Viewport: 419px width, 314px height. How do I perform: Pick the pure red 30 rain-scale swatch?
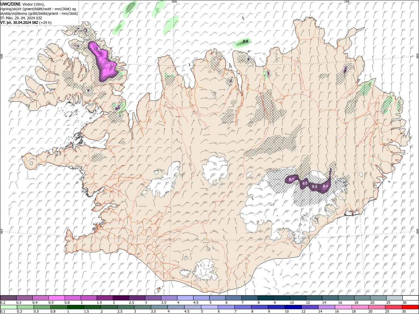(x=410, y=307)
